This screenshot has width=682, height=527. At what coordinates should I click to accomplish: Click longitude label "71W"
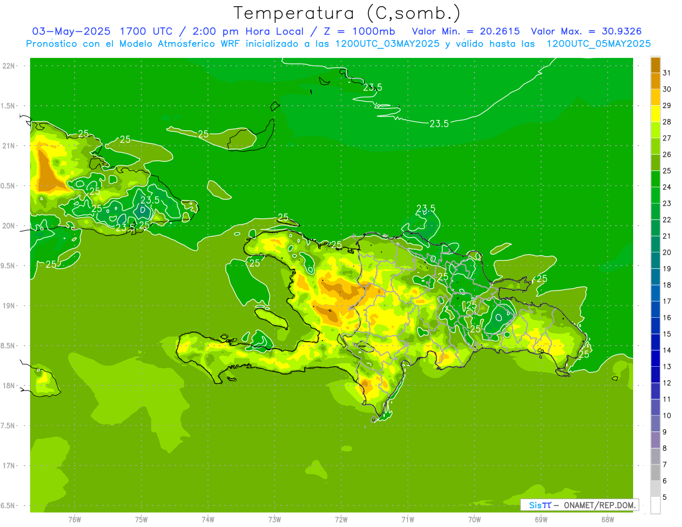(x=407, y=520)
